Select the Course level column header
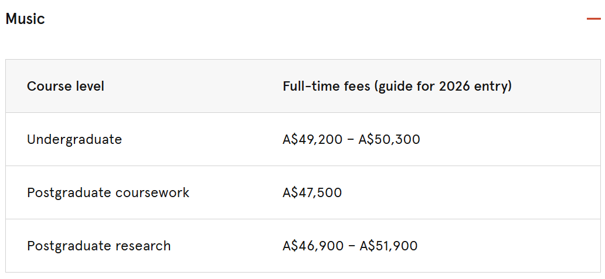The image size is (605, 279). click(66, 87)
